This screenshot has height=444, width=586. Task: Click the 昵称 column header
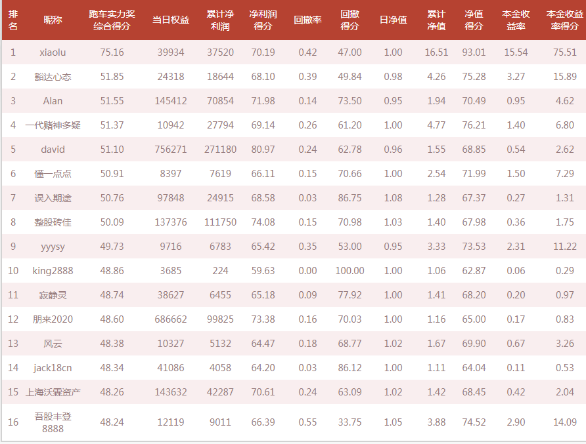click(53, 20)
